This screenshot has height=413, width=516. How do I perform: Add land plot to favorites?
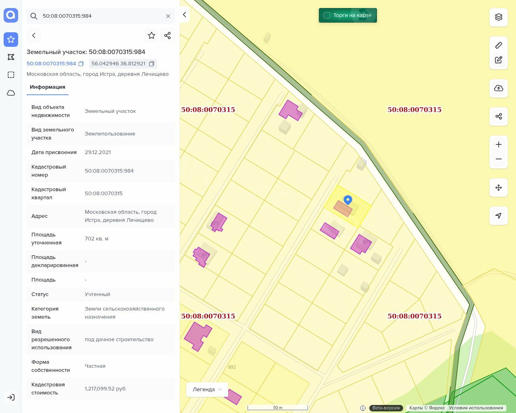point(152,35)
